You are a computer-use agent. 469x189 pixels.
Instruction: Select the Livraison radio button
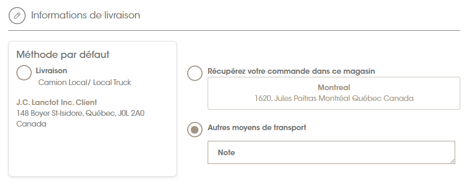24,73
